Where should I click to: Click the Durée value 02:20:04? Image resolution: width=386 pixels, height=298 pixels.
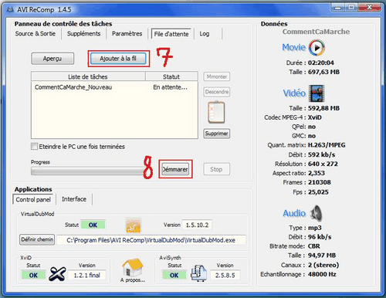321,63
